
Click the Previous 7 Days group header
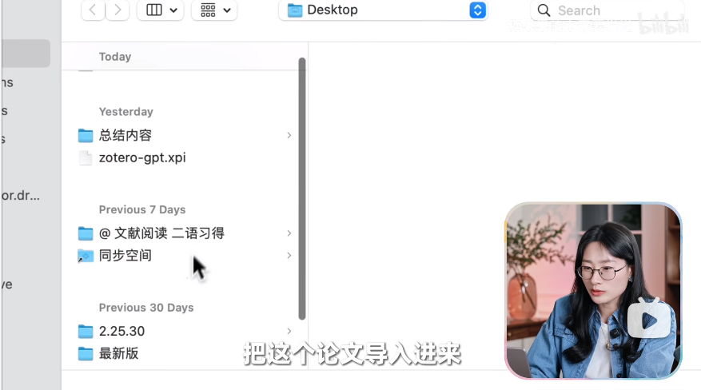pos(142,209)
